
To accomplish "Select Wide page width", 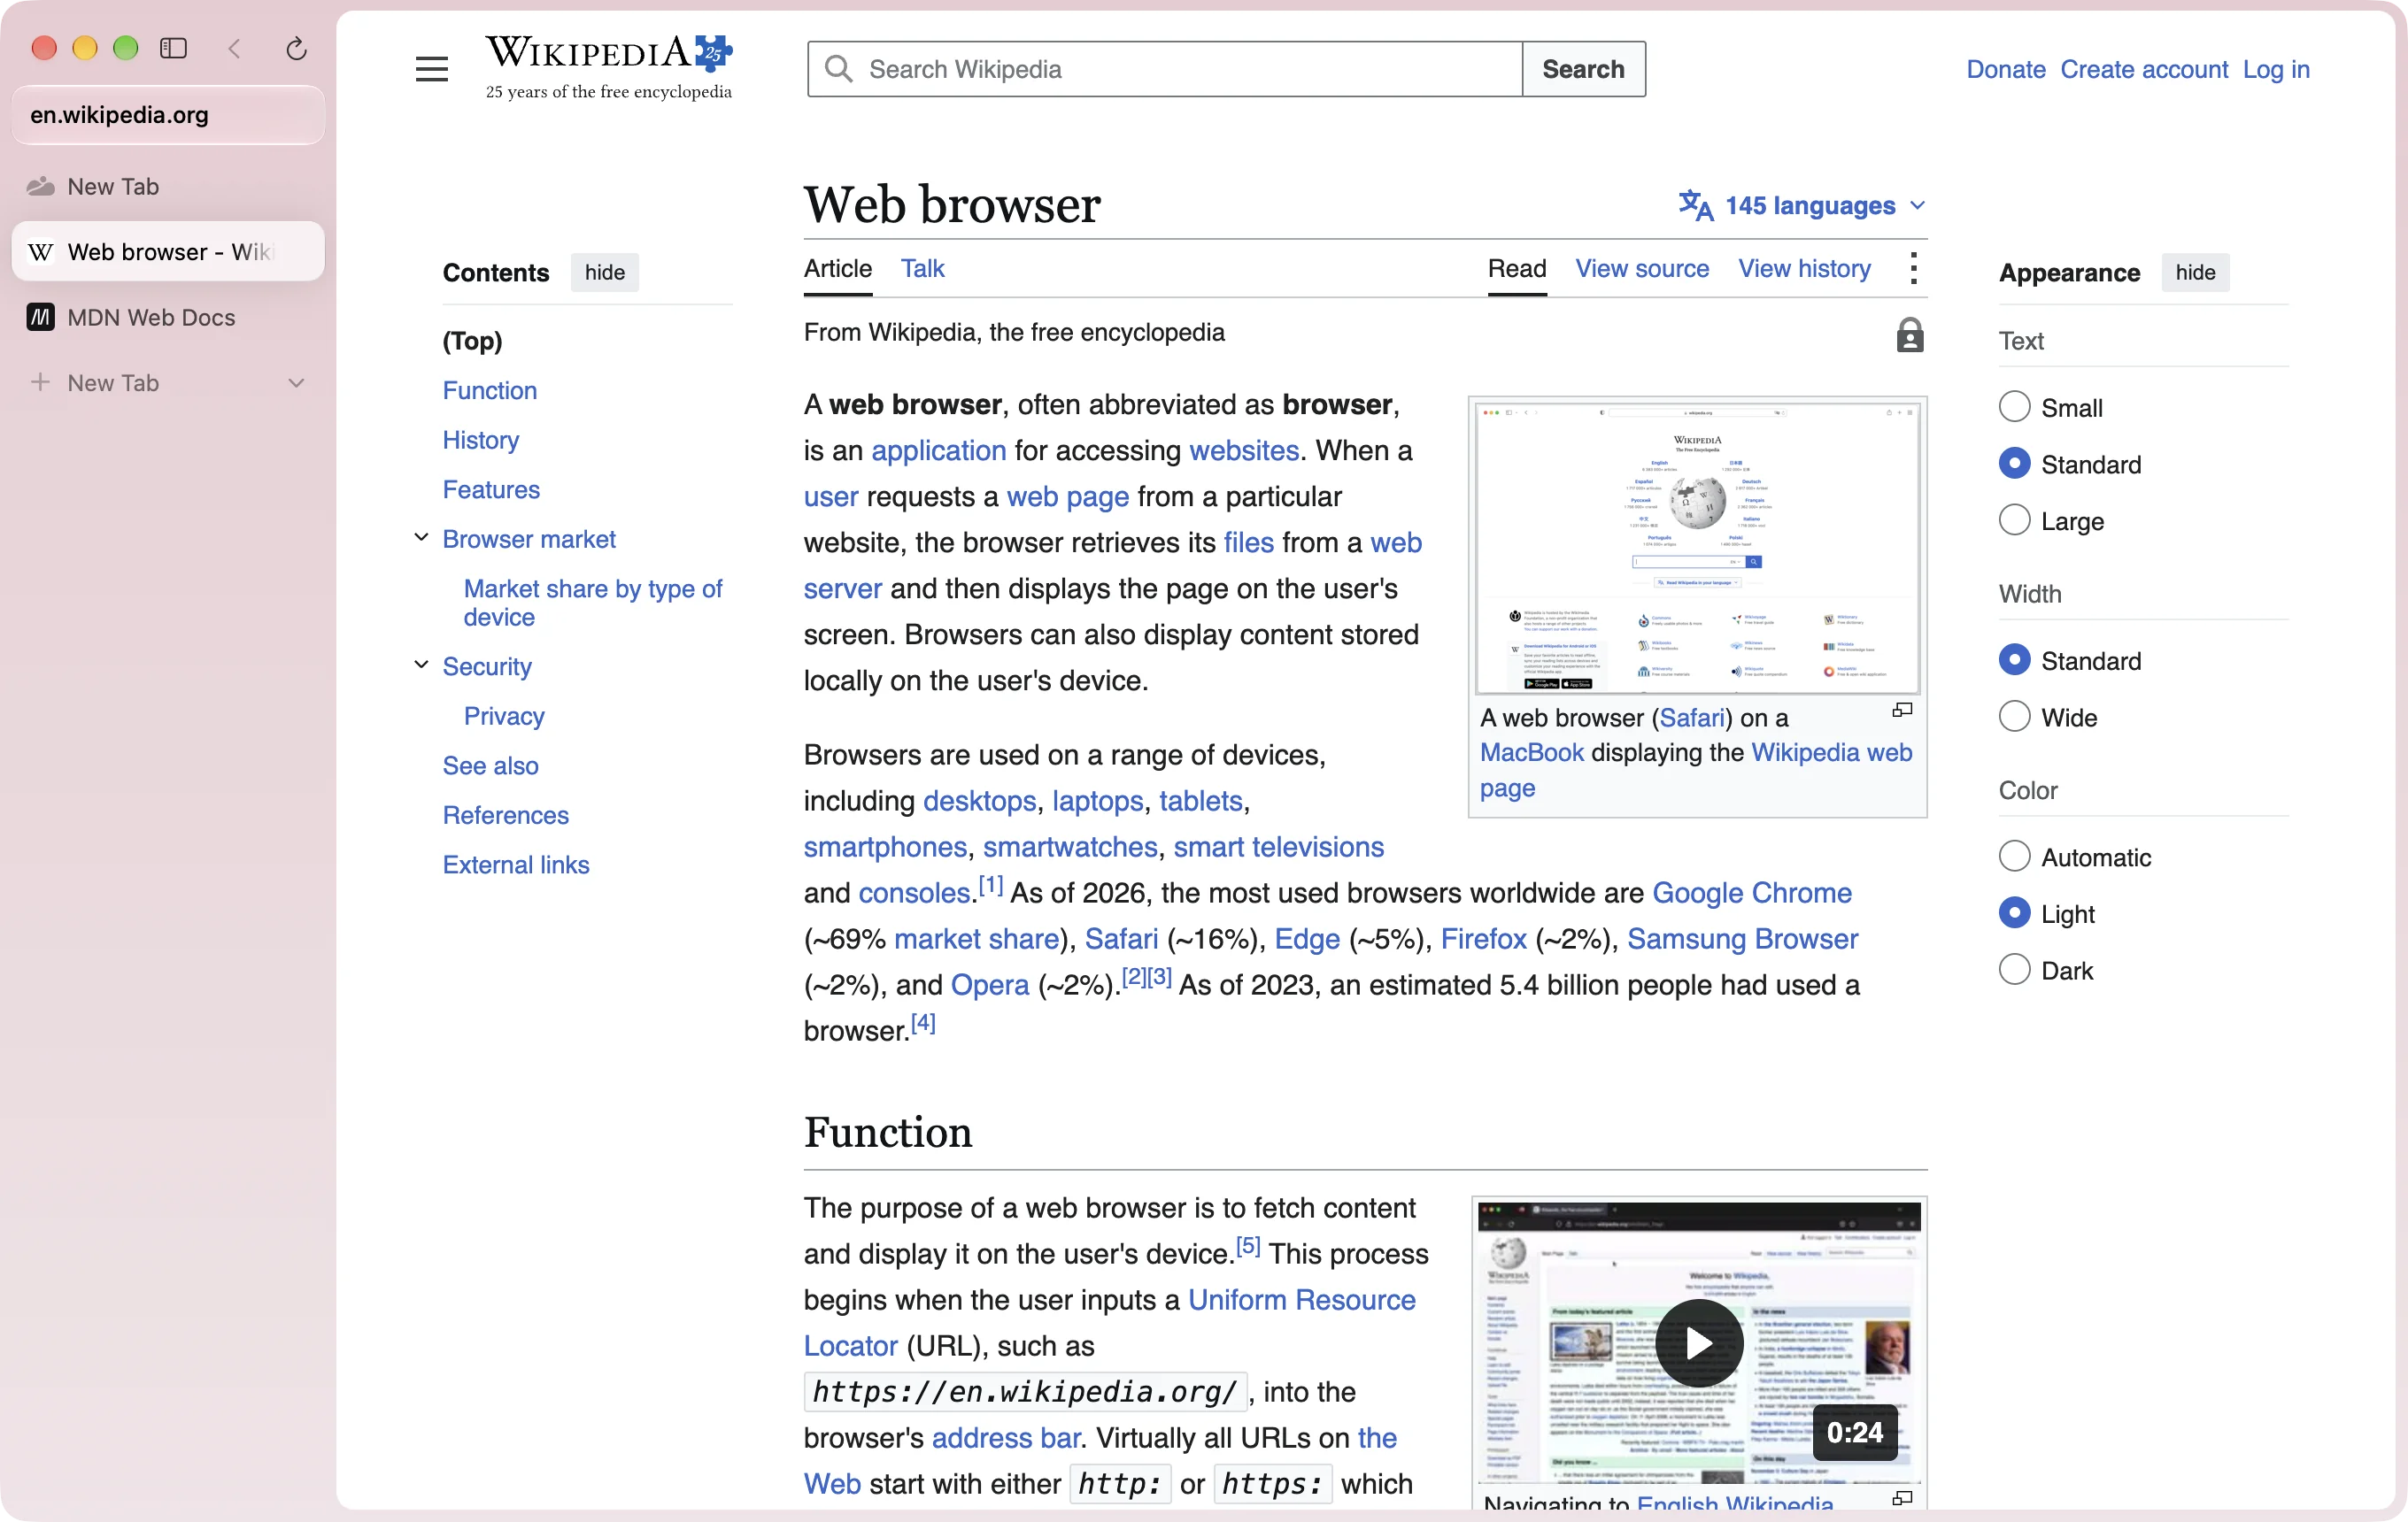I will 2014,717.
